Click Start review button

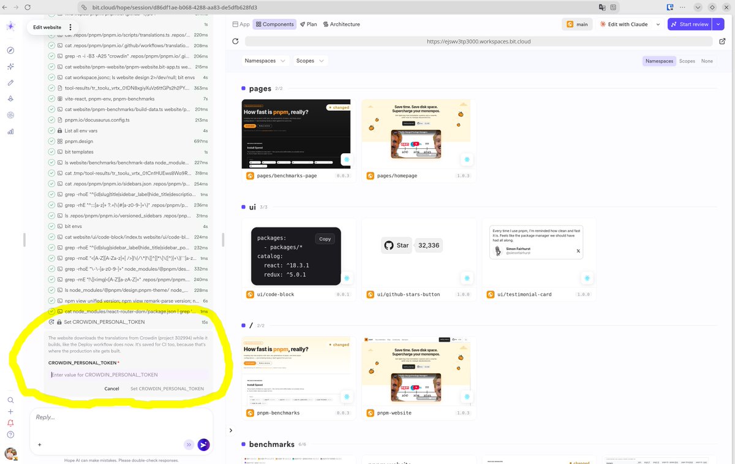click(x=690, y=25)
